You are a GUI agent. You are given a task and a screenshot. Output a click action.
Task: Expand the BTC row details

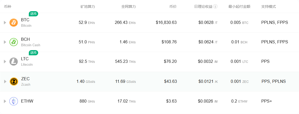(5, 23)
